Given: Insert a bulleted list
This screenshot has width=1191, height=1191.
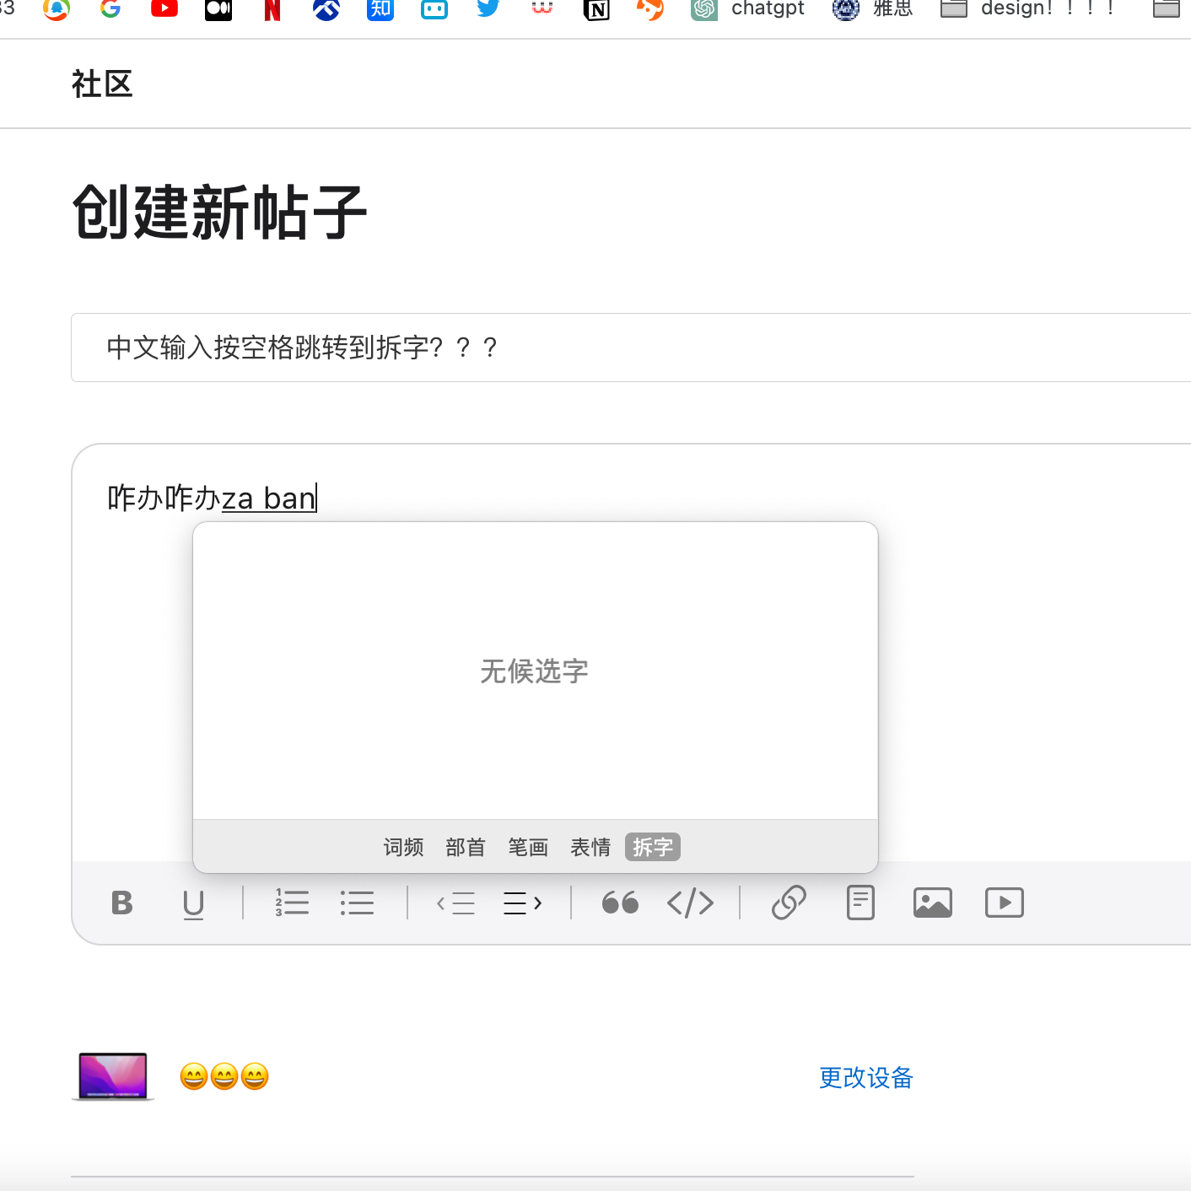Looking at the screenshot, I should click(357, 903).
